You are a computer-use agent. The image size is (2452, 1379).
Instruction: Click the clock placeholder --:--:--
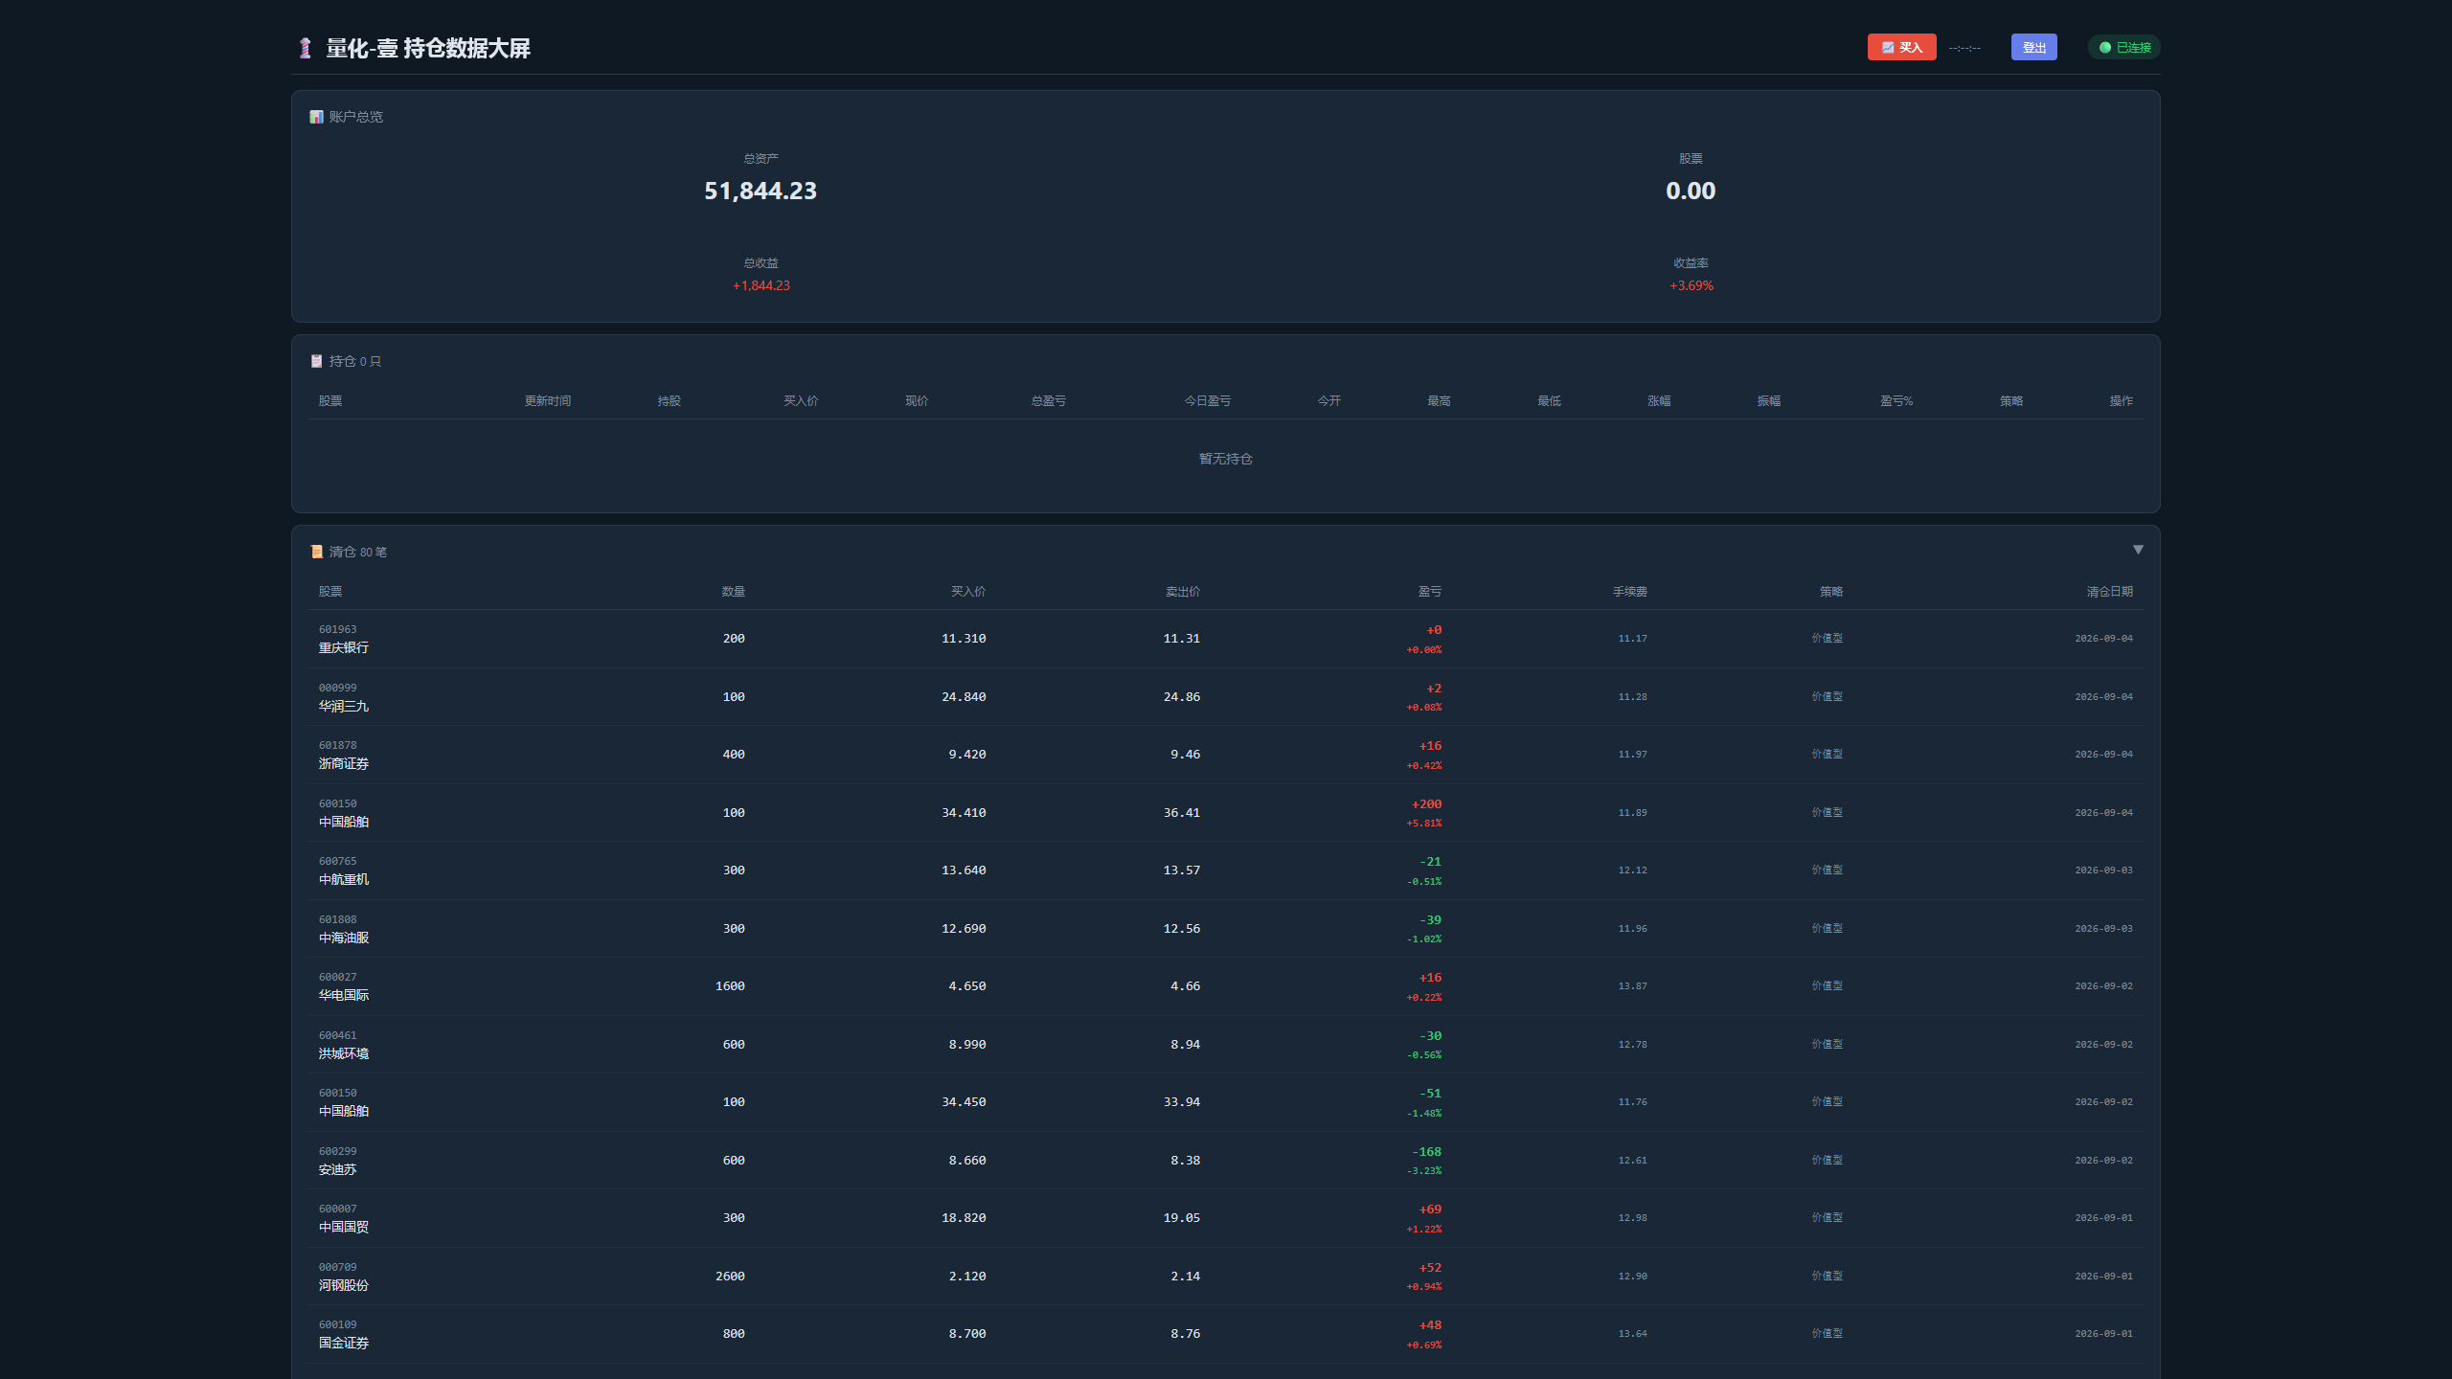[1964, 48]
